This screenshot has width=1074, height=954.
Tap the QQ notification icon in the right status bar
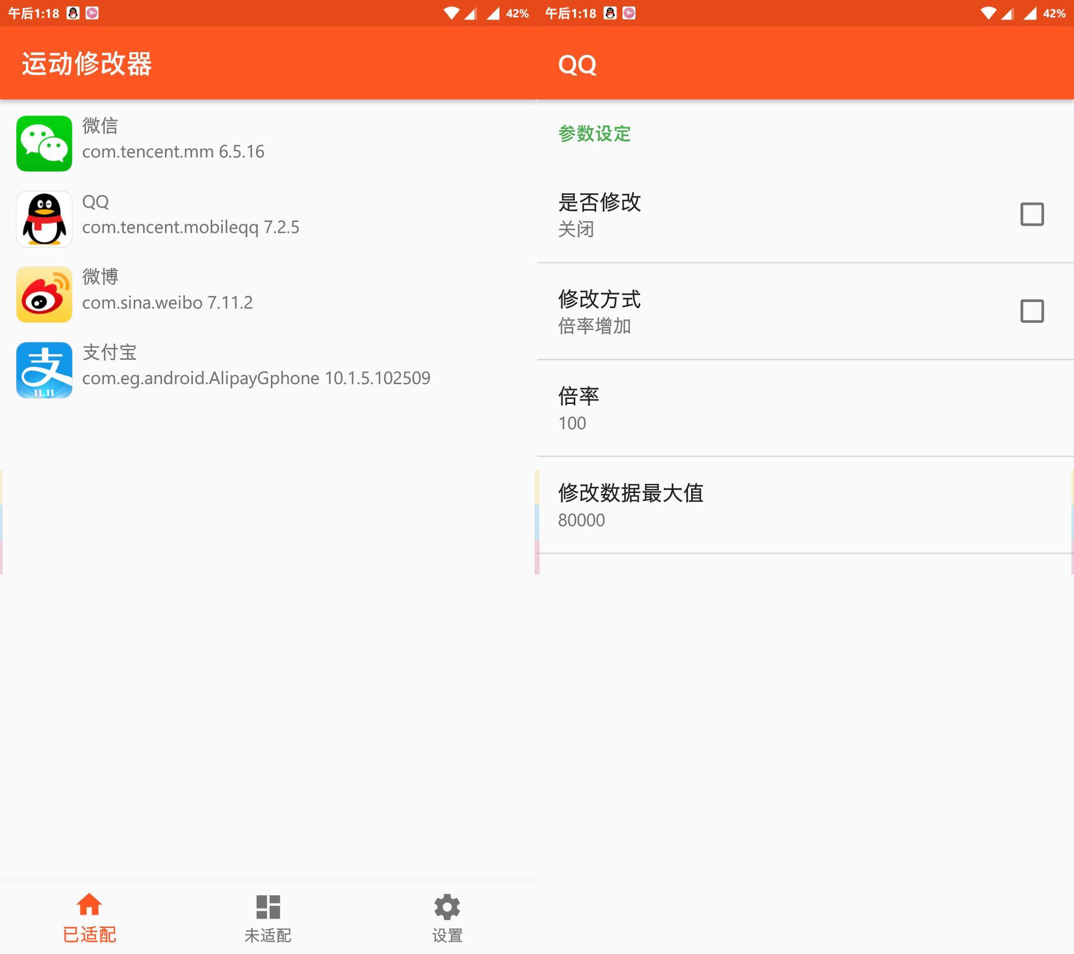pyautogui.click(x=610, y=13)
